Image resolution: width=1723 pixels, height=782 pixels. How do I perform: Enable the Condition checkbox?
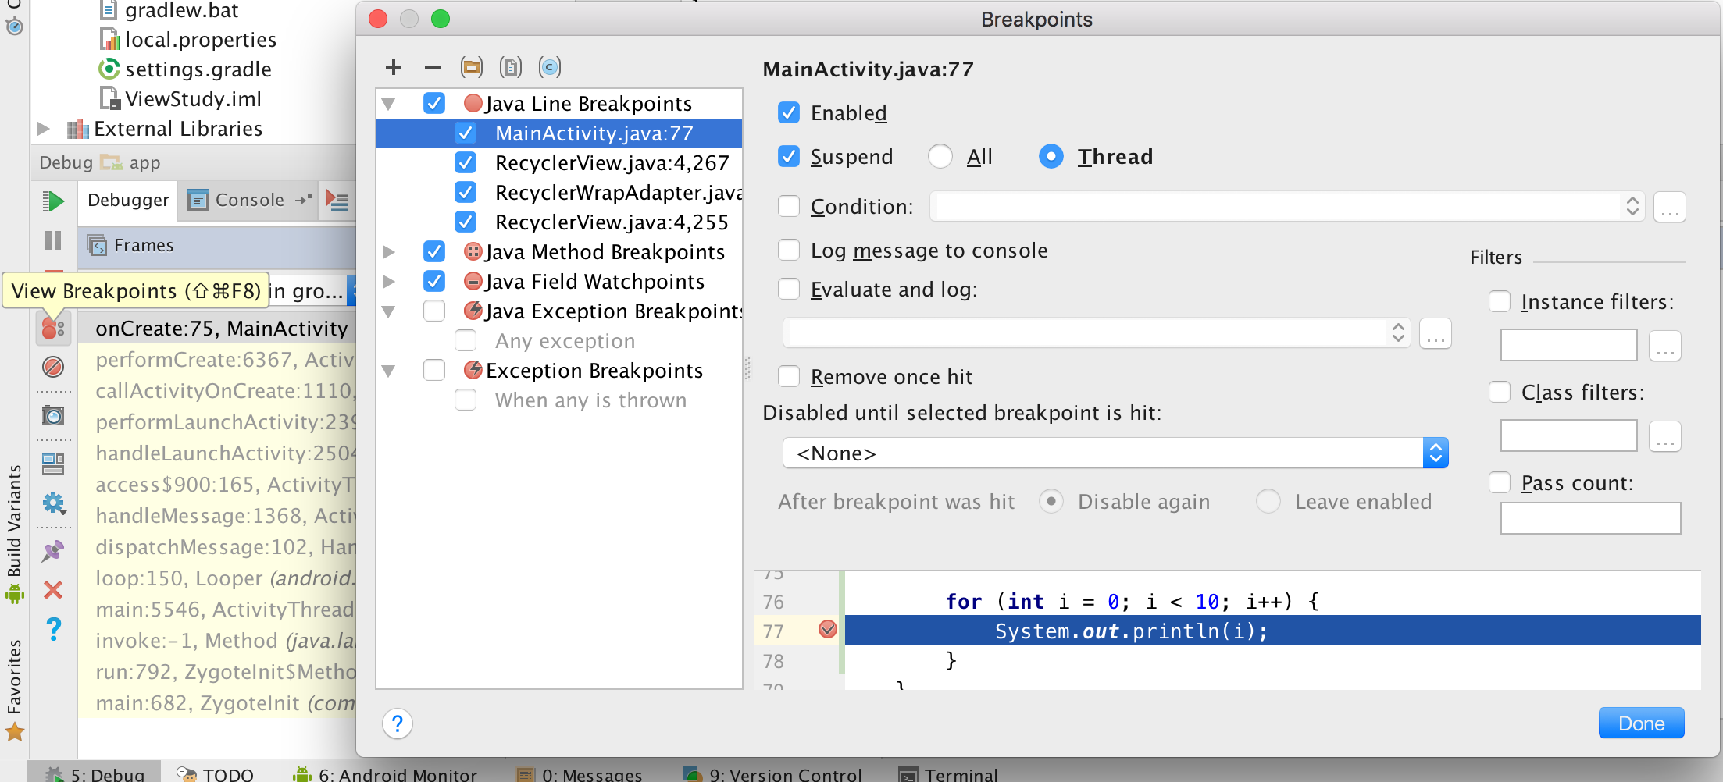pyautogui.click(x=789, y=207)
